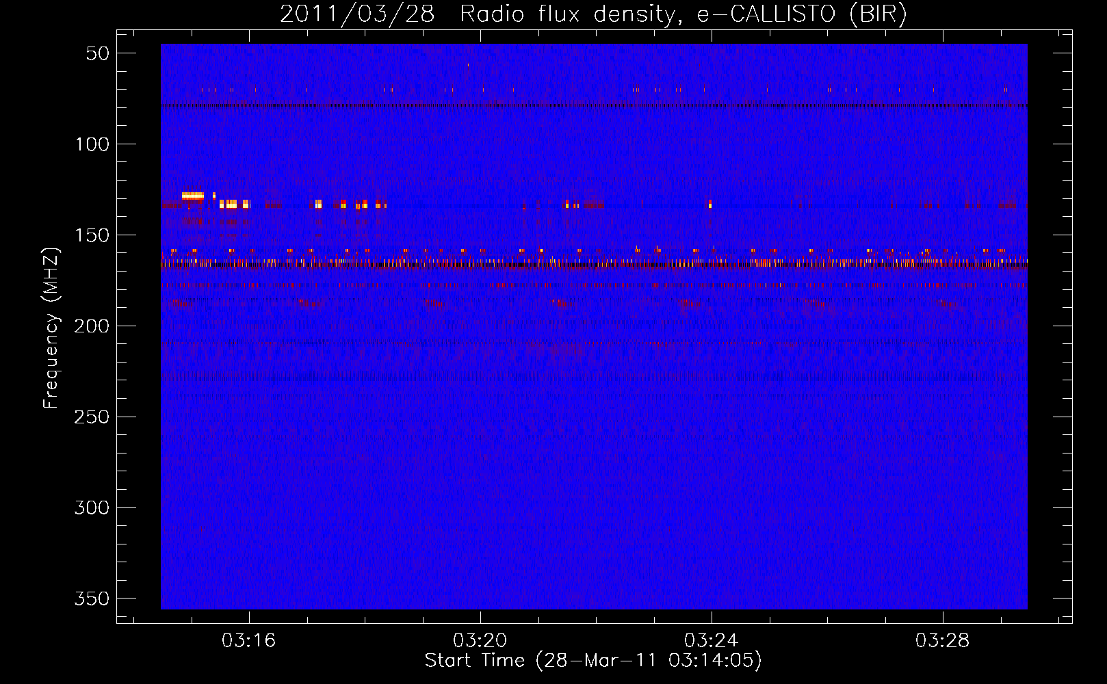Click the 03:24 time tick label

coord(711,641)
